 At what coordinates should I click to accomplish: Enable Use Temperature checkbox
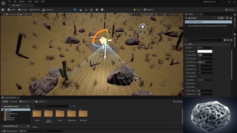(x=198, y=76)
